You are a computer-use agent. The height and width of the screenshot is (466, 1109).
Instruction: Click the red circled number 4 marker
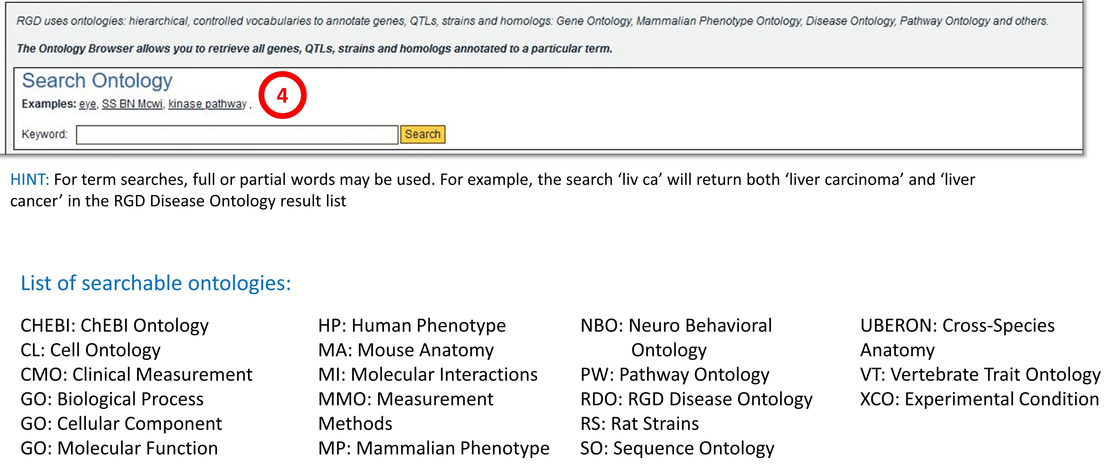[282, 95]
